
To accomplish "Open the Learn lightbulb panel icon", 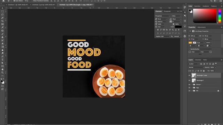I will [x=185, y=26].
